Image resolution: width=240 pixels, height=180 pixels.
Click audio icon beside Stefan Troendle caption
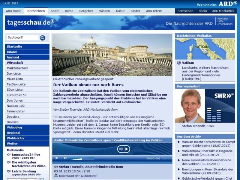(x=56, y=167)
